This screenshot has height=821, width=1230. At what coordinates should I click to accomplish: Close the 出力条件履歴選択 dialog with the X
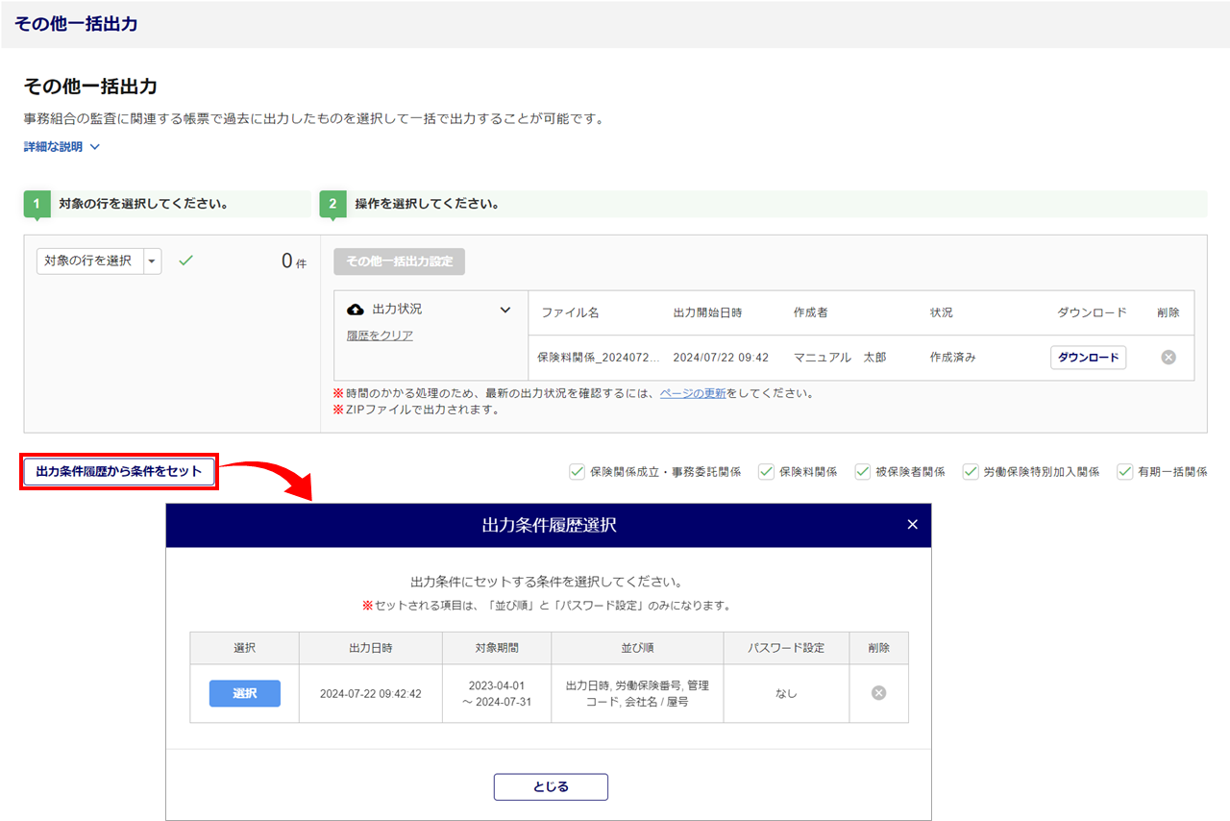912,525
